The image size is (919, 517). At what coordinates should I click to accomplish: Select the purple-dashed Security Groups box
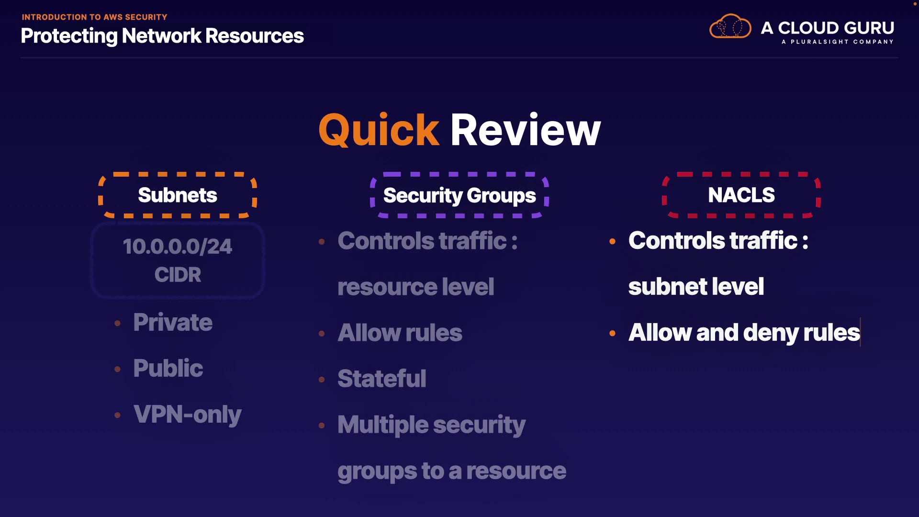pos(459,195)
